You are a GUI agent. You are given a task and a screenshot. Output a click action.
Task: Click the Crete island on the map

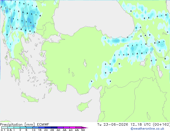[x=29, y=98]
